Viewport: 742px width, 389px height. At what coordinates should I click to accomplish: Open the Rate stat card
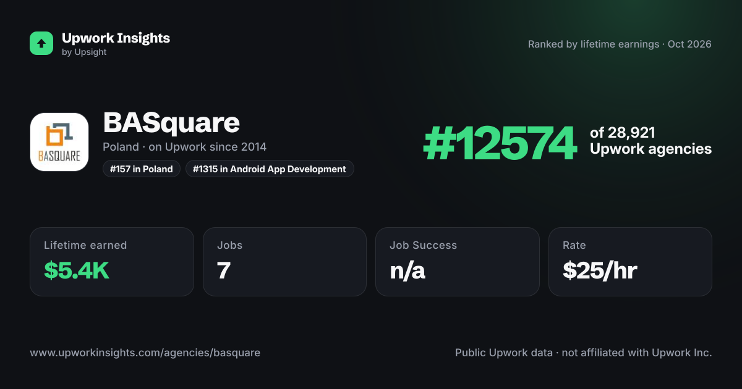click(630, 262)
